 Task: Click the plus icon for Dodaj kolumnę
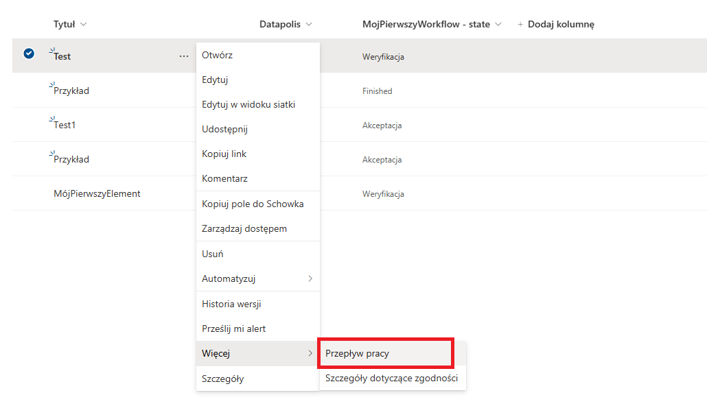(520, 25)
